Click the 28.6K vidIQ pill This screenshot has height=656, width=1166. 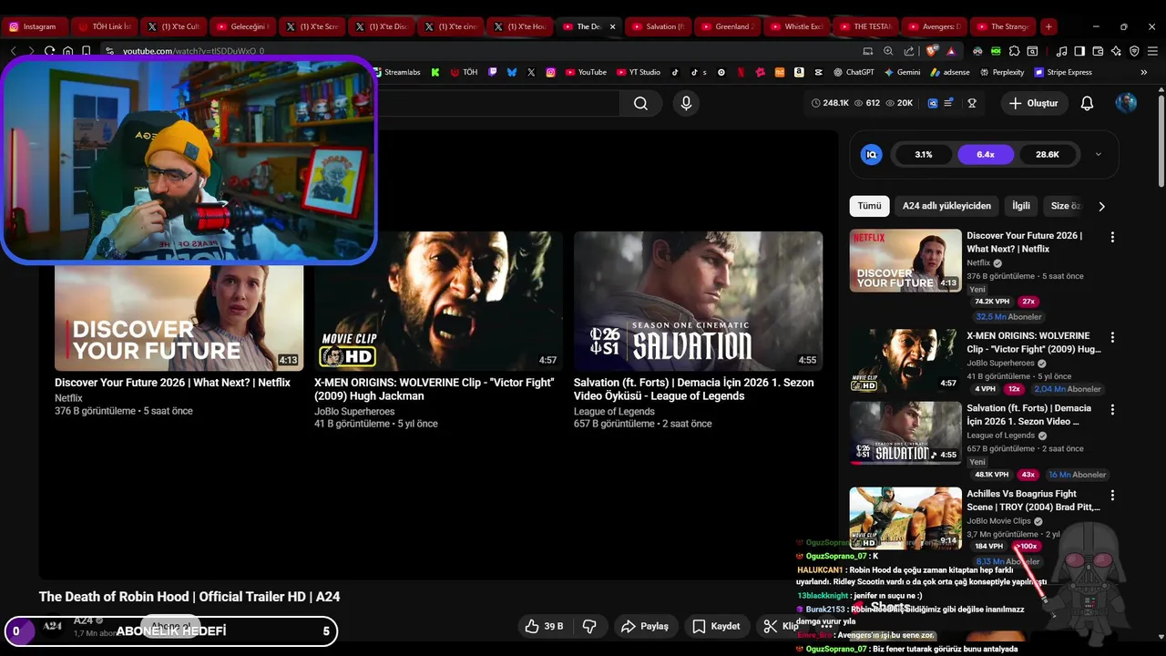point(1048,154)
